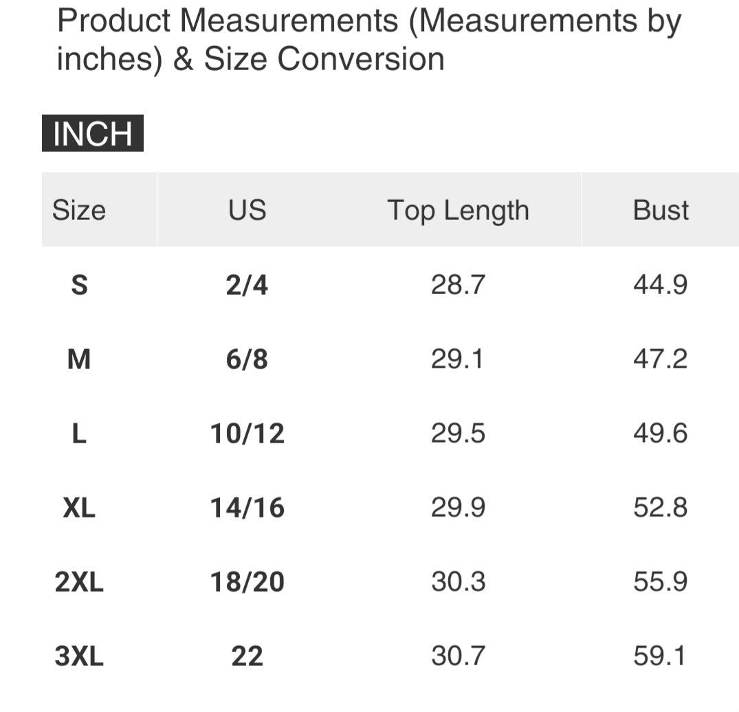Click the Size column header
Image resolution: width=739 pixels, height=712 pixels.
point(79,210)
